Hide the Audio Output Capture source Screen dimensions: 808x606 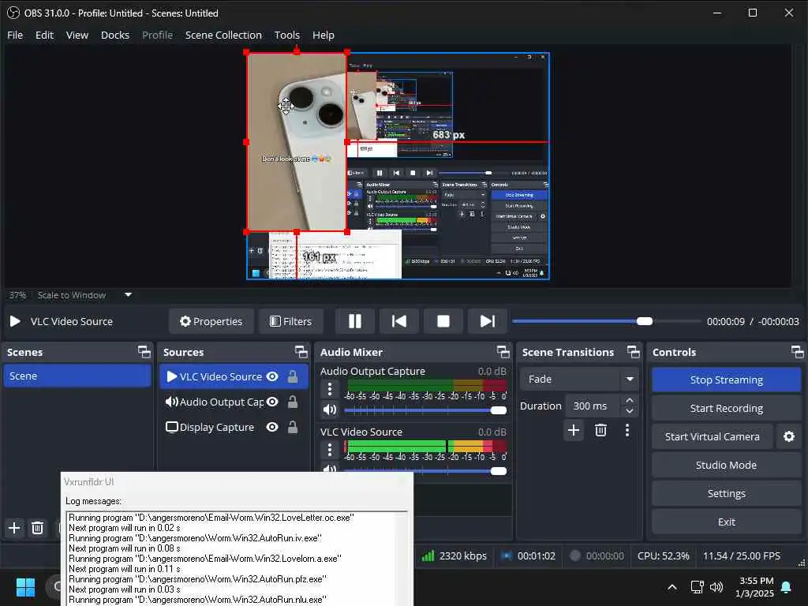tap(272, 402)
